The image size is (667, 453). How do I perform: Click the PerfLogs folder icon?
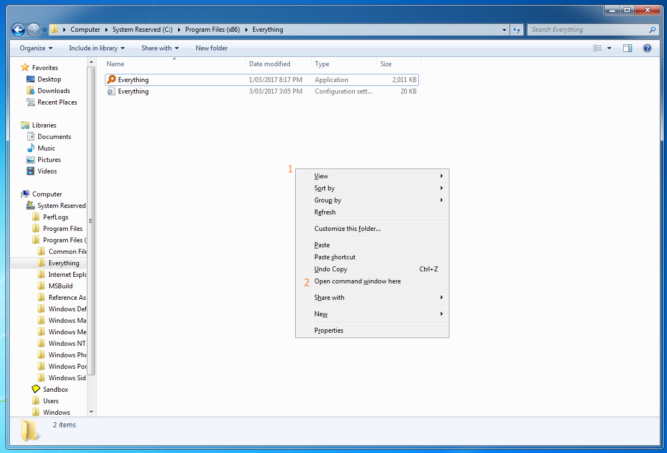(x=36, y=217)
